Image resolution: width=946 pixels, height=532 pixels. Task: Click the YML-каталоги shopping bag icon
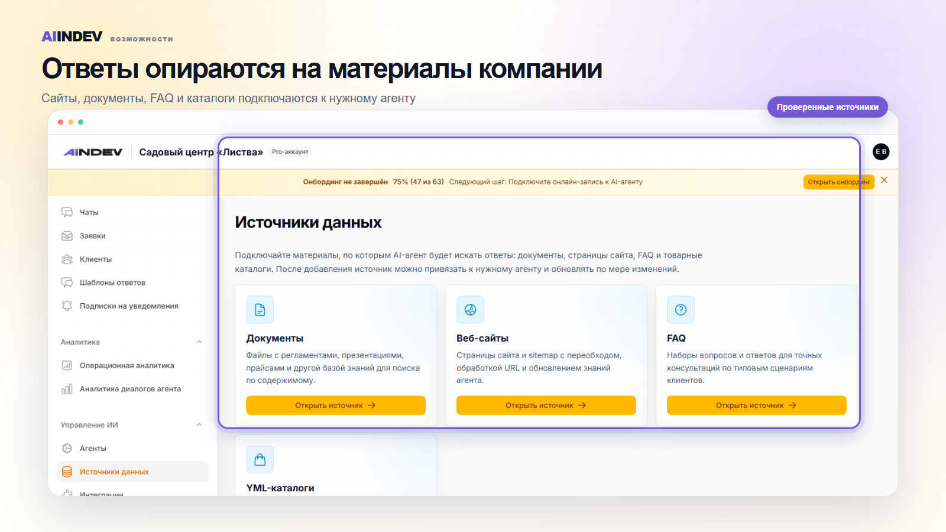point(260,460)
